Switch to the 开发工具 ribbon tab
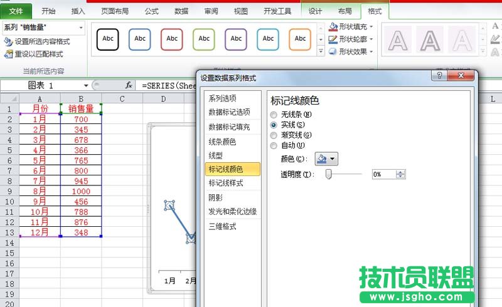 tap(277, 11)
